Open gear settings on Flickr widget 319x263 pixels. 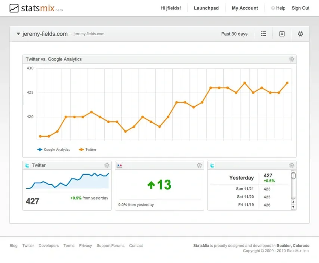click(199, 165)
